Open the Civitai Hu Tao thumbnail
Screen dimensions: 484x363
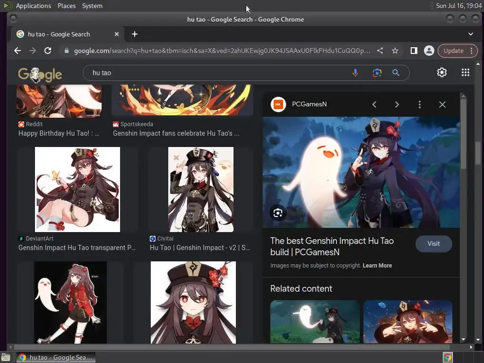[x=200, y=190]
